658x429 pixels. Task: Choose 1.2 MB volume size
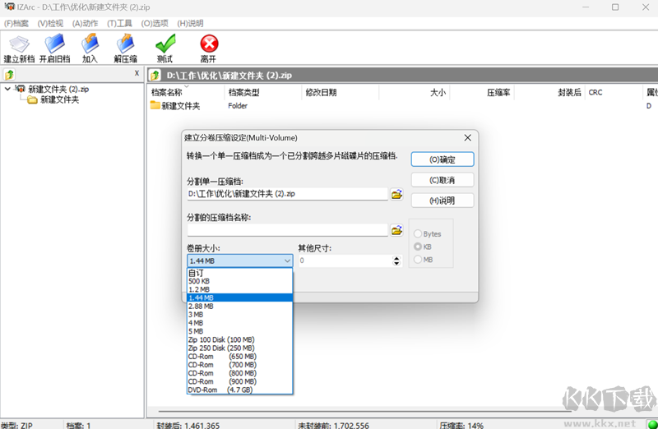point(239,289)
